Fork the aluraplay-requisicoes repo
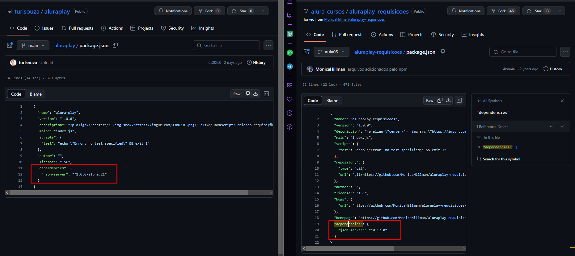This screenshot has height=256, width=575. pyautogui.click(x=503, y=11)
